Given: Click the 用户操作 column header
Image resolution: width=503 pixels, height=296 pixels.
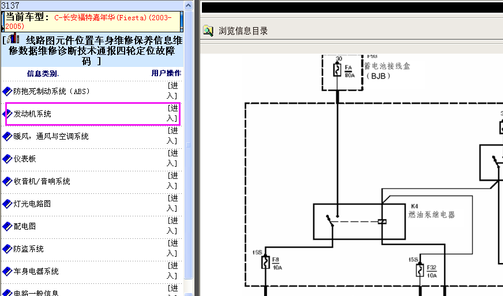Looking at the screenshot, I should pos(166,73).
